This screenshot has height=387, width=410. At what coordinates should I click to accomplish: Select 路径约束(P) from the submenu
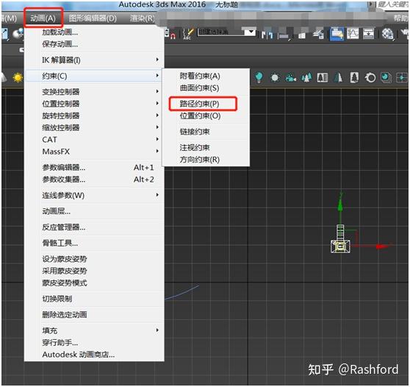tap(200, 104)
